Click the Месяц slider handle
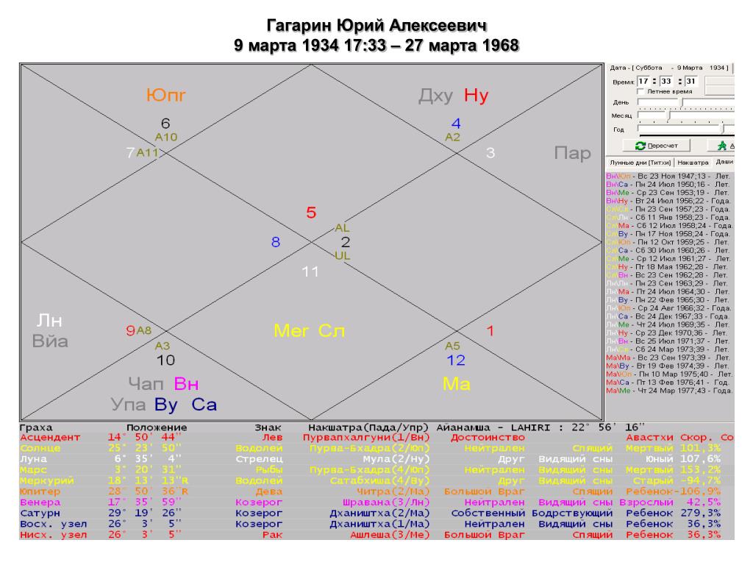753x565 pixels. point(669,116)
